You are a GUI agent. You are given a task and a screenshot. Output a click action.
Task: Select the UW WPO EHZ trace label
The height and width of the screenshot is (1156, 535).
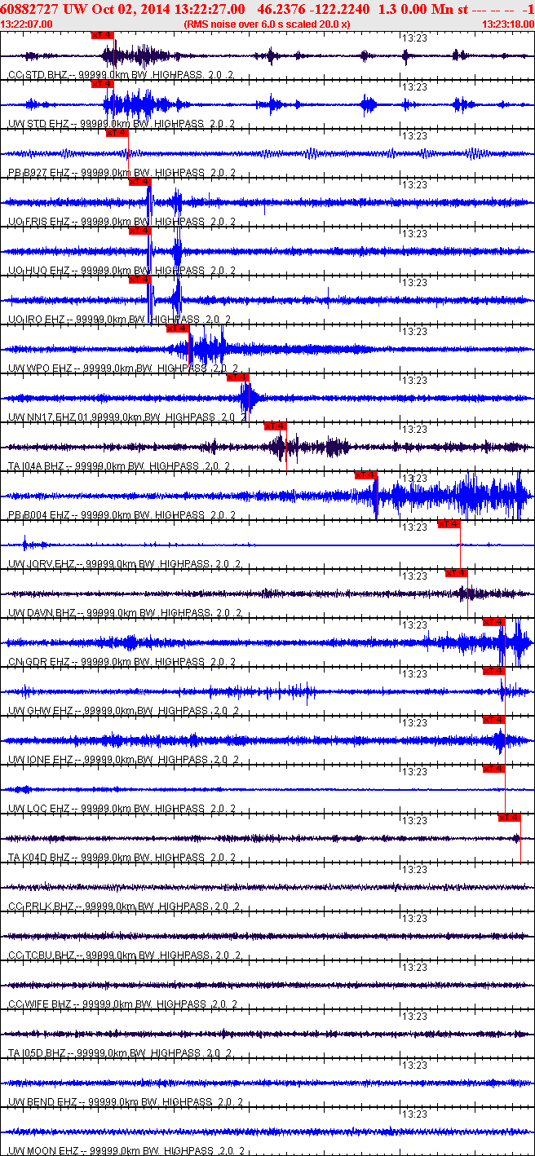[x=122, y=368]
